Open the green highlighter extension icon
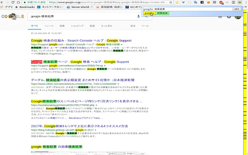248x155 pixels. click(240, 2)
